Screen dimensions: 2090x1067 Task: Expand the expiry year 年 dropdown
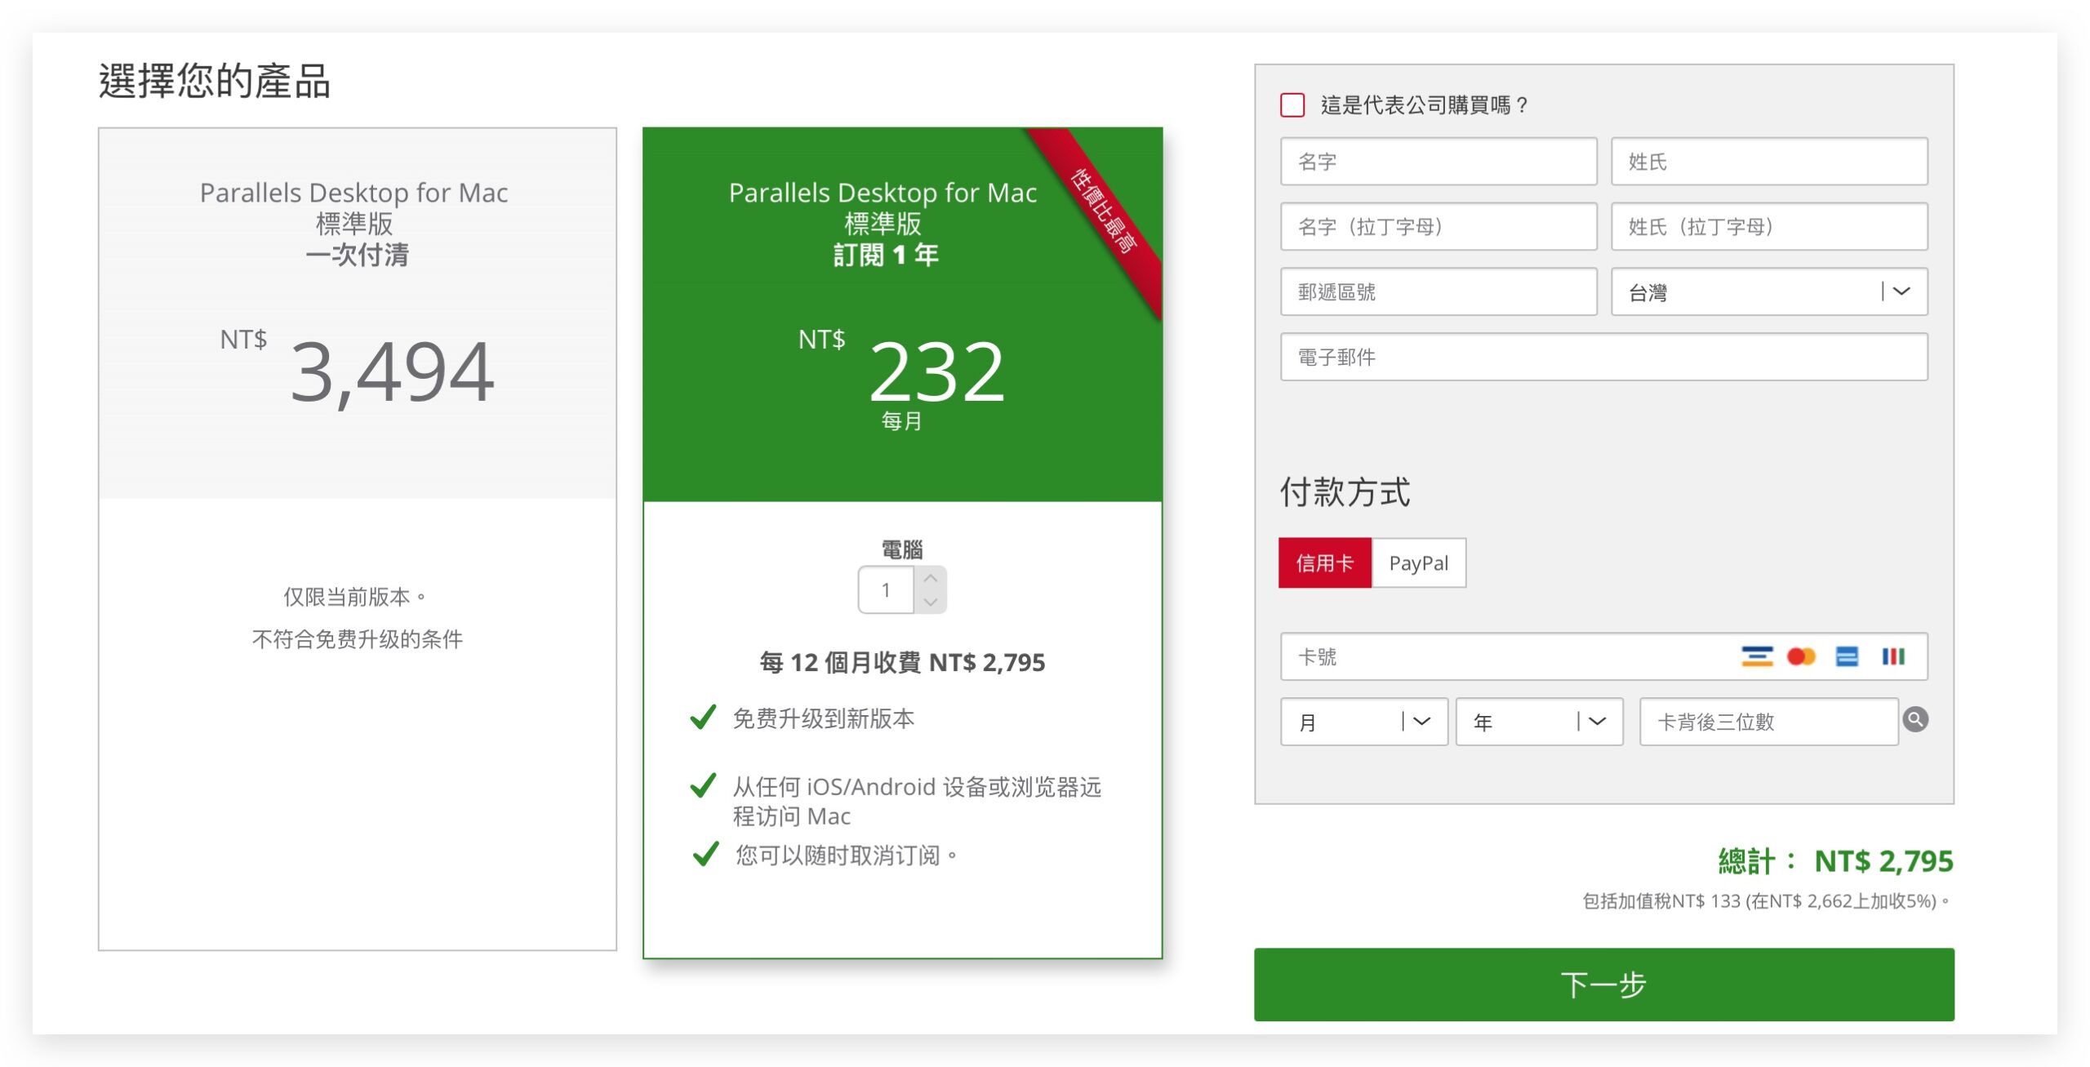[1539, 722]
